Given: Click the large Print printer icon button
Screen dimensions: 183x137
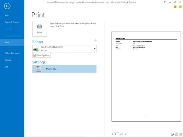Looking at the screenshot, I should [39, 29].
